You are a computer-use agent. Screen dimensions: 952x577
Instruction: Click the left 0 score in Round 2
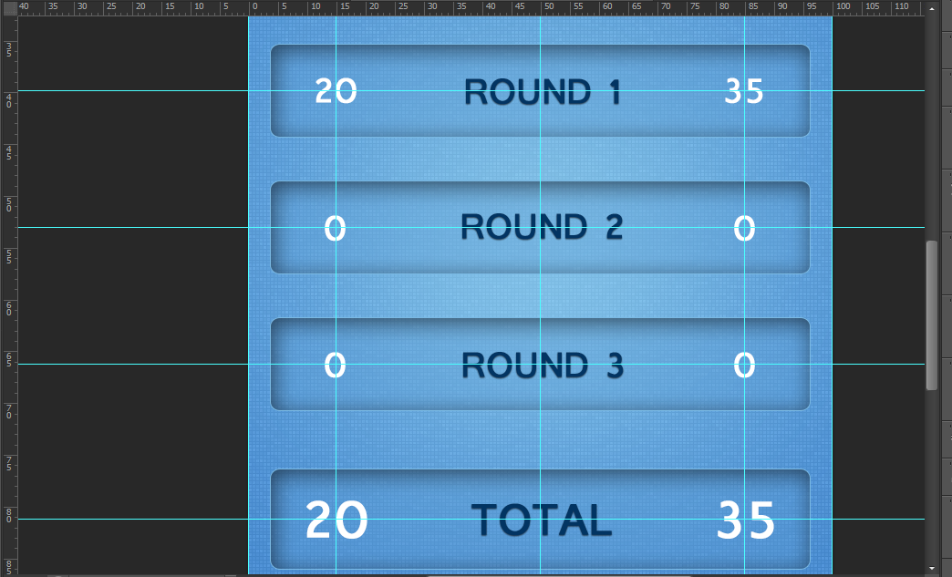coord(336,227)
